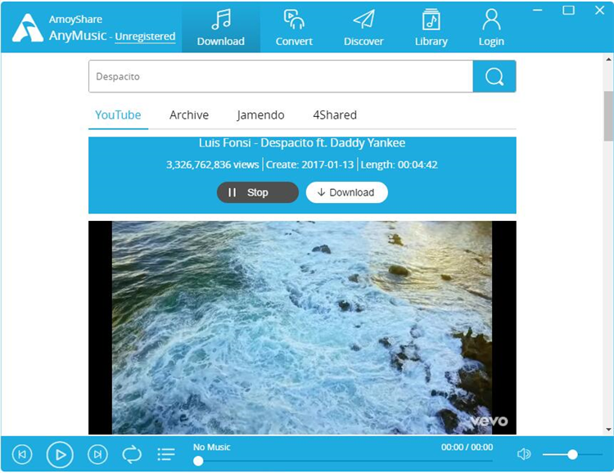Download the Luis Fonsi Despacito track
This screenshot has height=473, width=614.
346,192
